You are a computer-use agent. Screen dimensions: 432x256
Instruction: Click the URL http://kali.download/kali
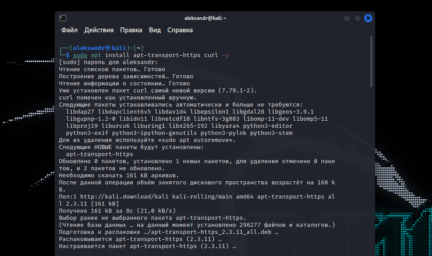pos(124,197)
